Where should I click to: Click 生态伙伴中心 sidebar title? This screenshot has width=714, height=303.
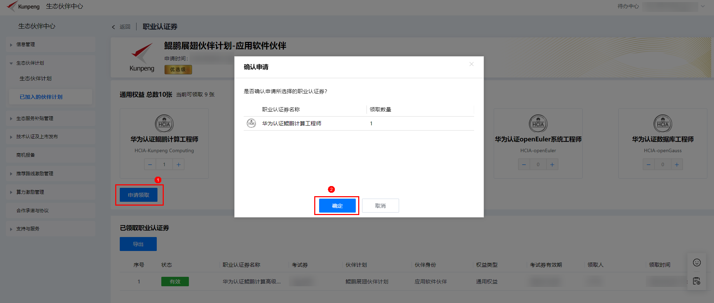[x=37, y=26]
